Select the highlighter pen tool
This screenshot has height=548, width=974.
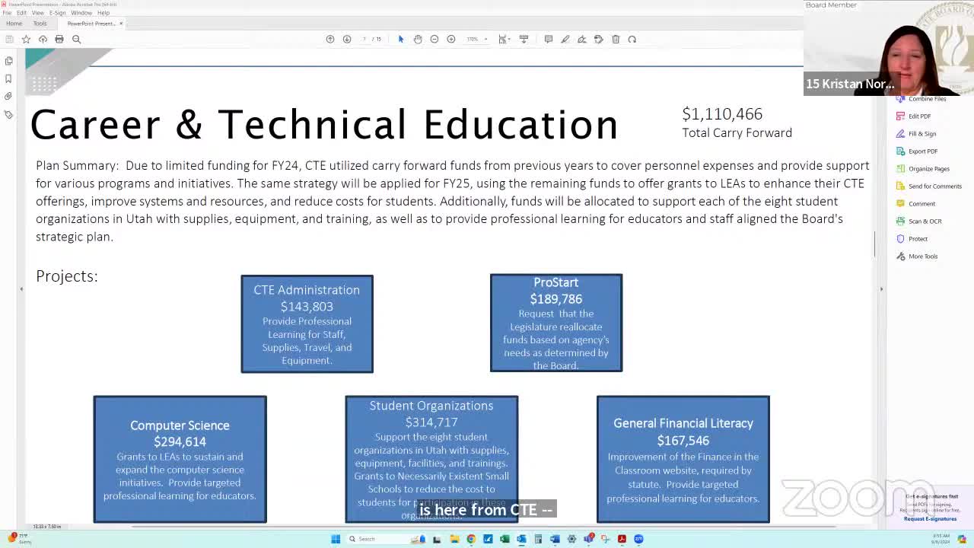click(x=565, y=39)
